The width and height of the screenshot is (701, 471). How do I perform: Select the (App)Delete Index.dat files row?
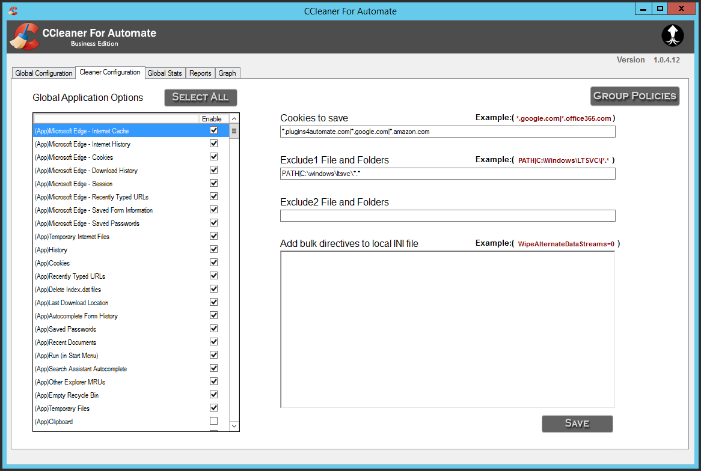click(132, 289)
